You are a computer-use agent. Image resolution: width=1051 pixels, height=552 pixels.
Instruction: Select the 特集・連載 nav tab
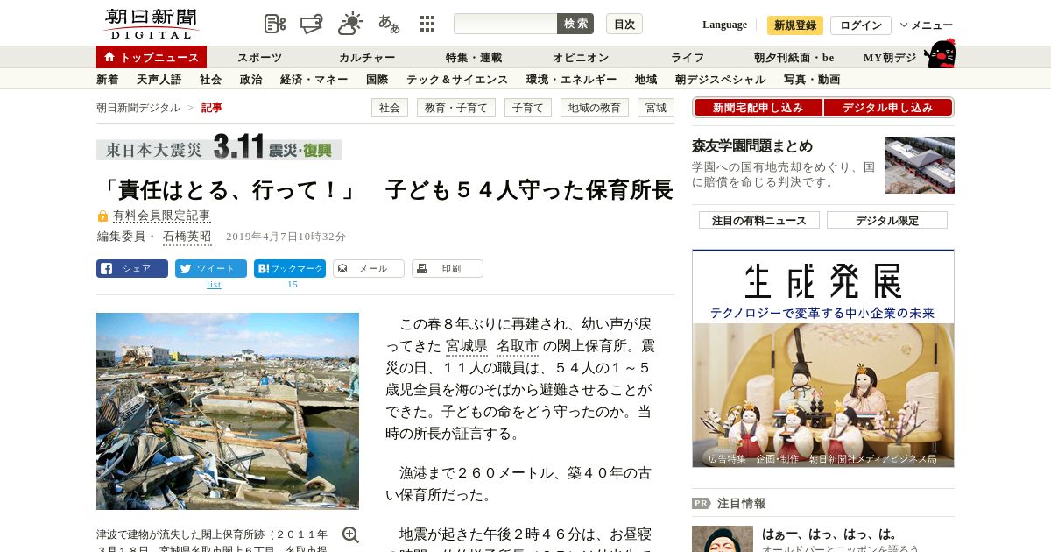(x=474, y=58)
